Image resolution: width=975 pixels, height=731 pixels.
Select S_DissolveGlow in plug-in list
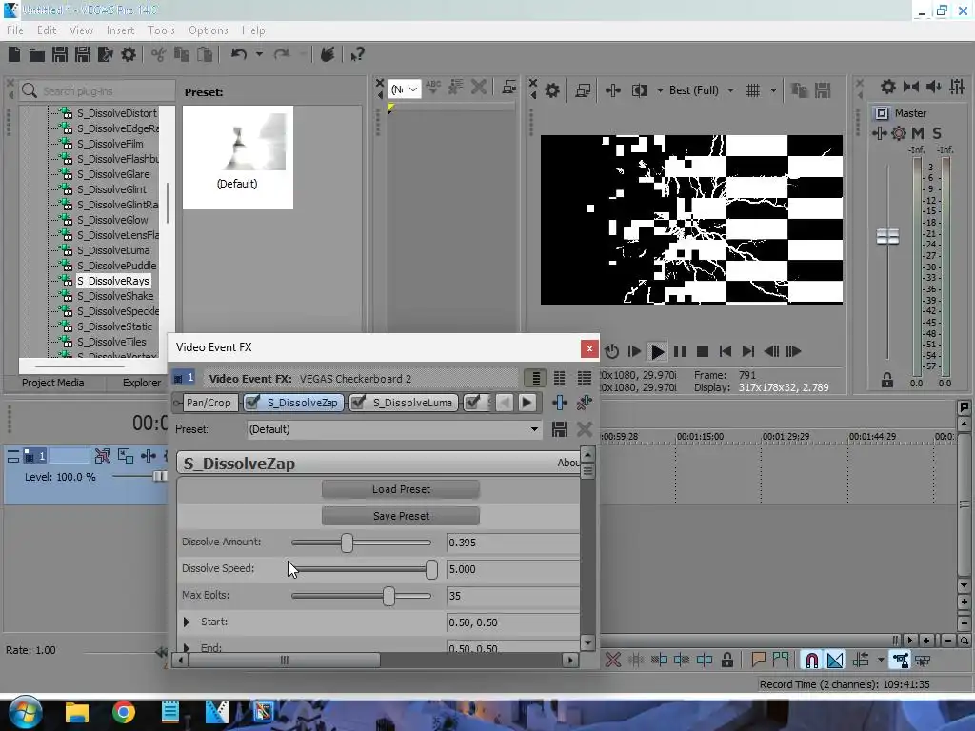coord(112,220)
